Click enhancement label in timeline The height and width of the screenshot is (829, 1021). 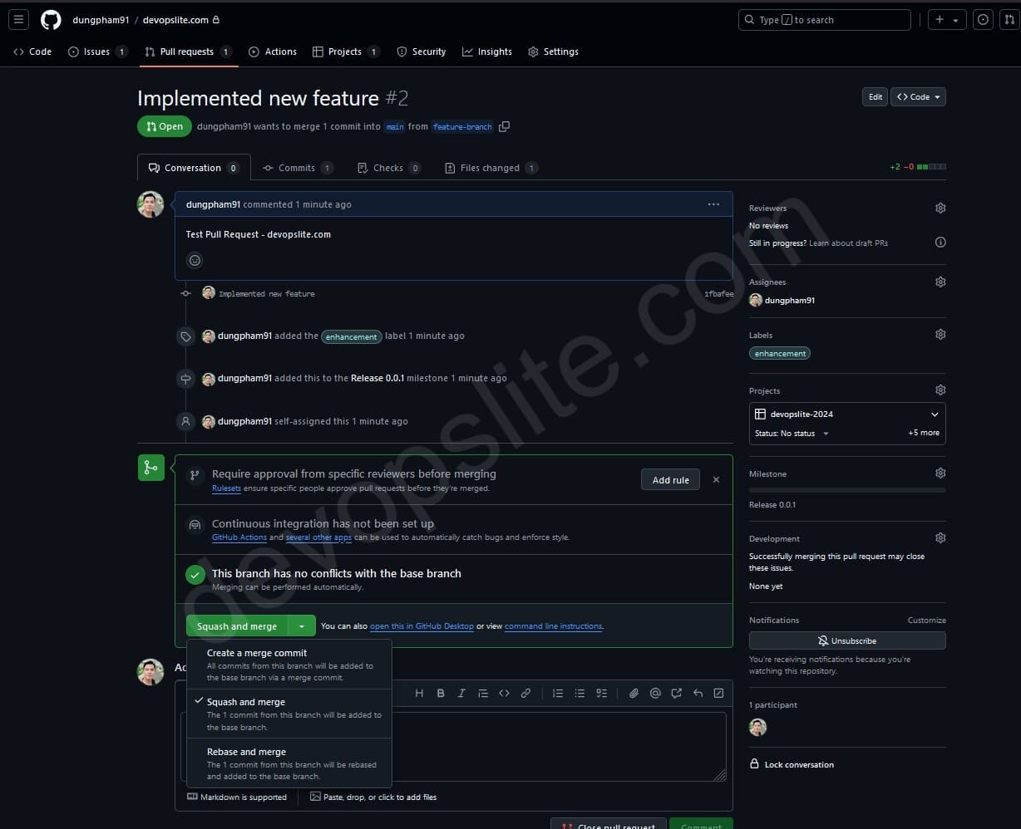(x=352, y=336)
